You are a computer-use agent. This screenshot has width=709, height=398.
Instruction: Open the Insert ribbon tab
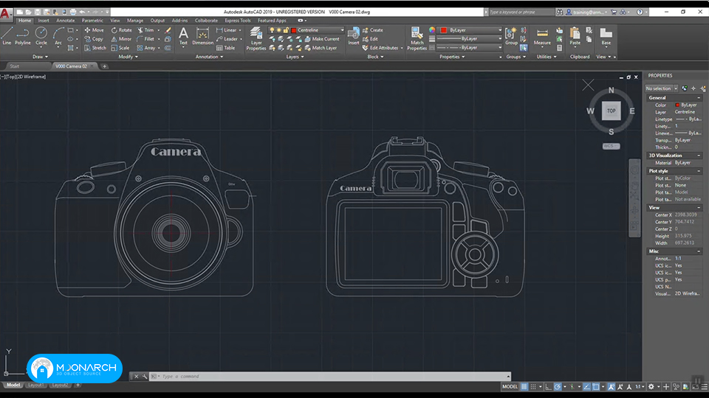pos(44,21)
